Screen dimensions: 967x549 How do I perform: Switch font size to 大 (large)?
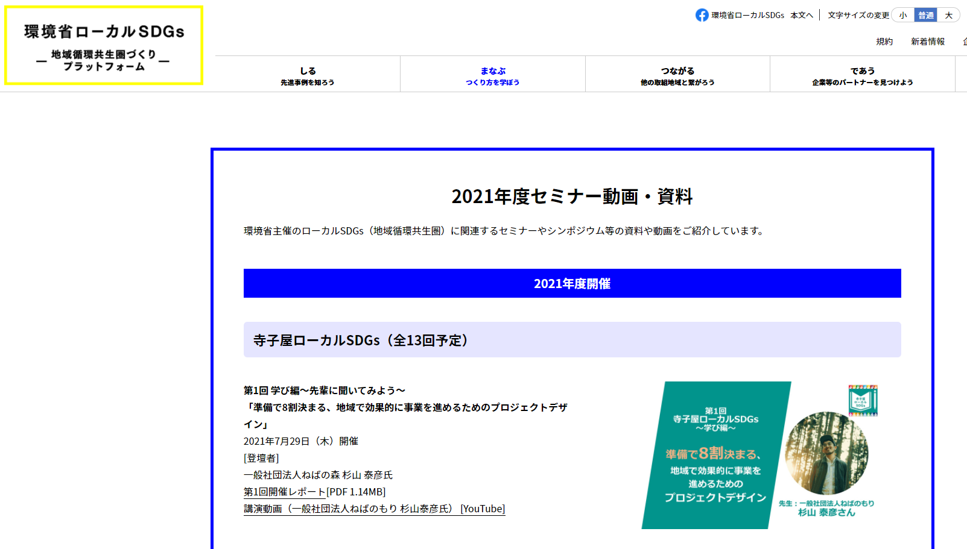(x=948, y=15)
